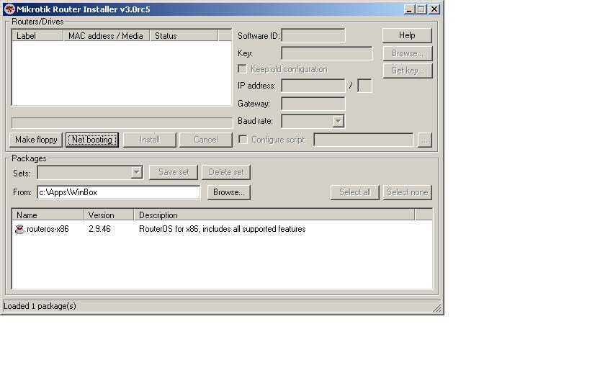The image size is (605, 378).
Task: Click the RouterOS for x86 description text
Action: coord(223,229)
